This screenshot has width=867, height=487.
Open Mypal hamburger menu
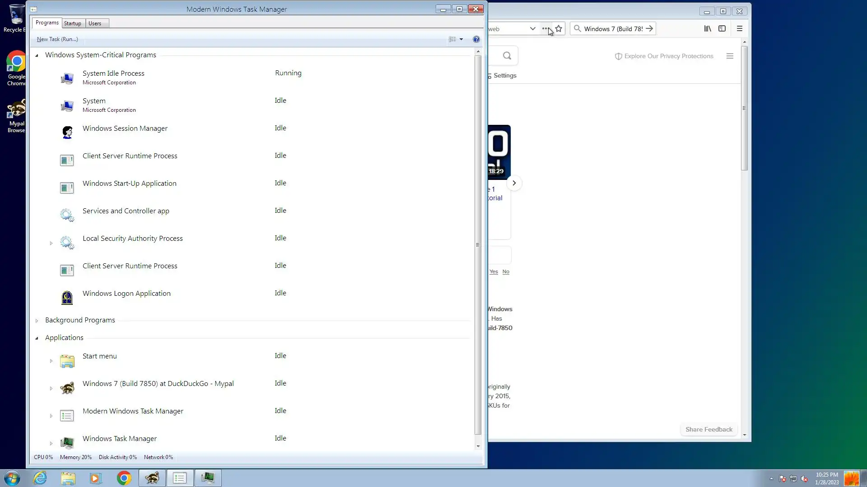pos(740,29)
